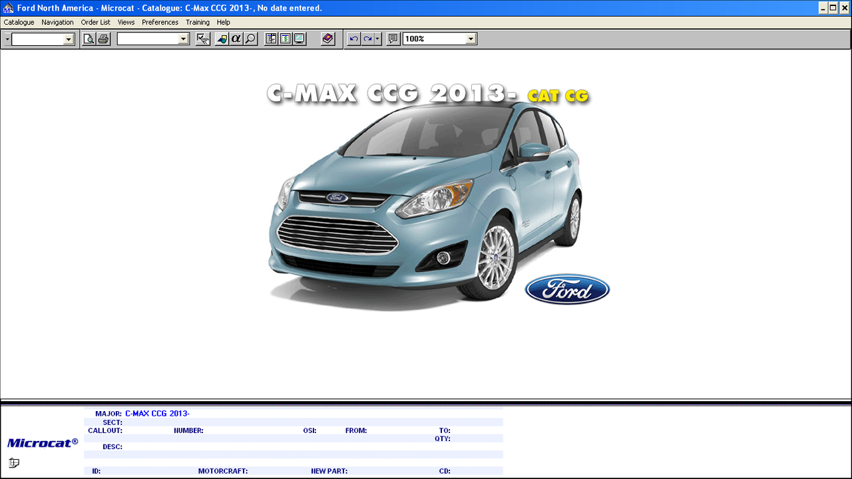Click the yellow CAT CG text
Screen dimensions: 852x479
(558, 96)
